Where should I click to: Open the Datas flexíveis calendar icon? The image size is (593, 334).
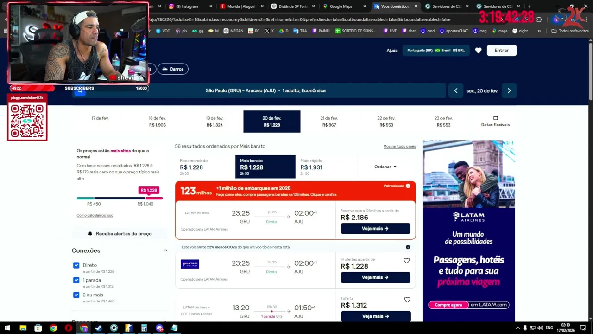[495, 118]
